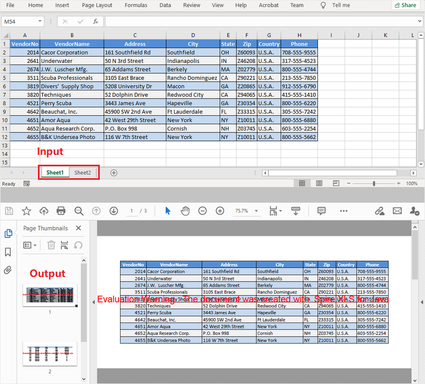The width and height of the screenshot is (425, 384).
Task: Open the attachments paperclip panel
Action: (x=8, y=270)
